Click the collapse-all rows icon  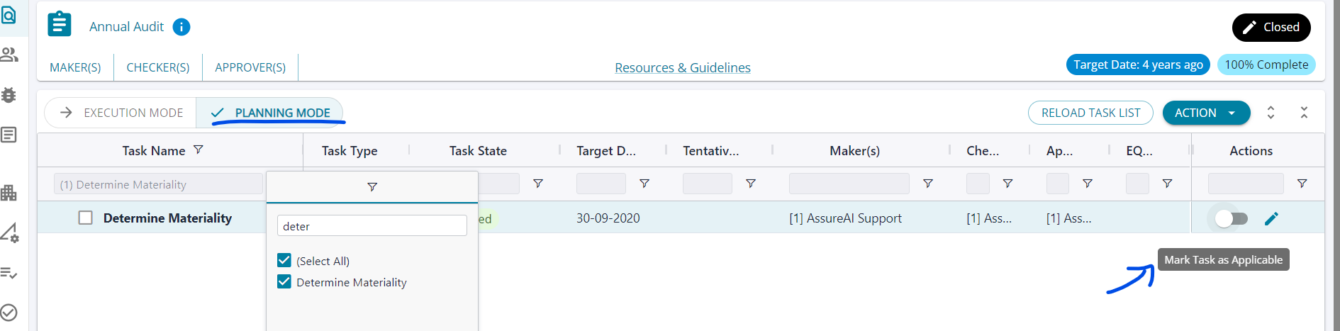click(x=1304, y=113)
